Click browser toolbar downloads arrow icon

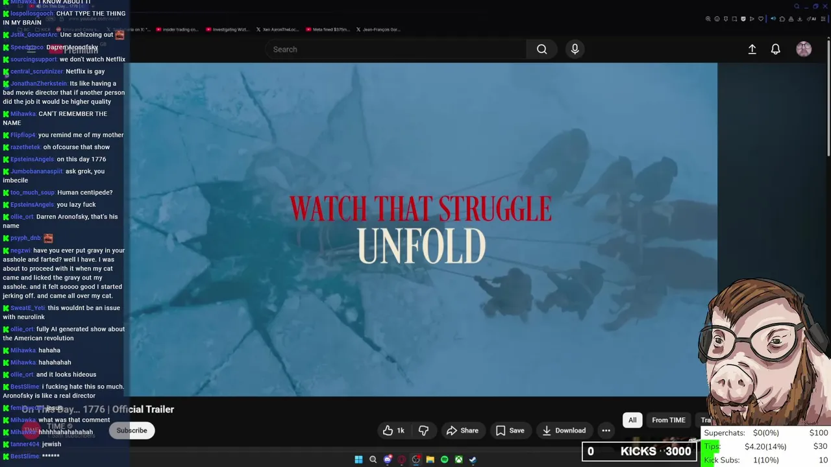click(x=799, y=19)
